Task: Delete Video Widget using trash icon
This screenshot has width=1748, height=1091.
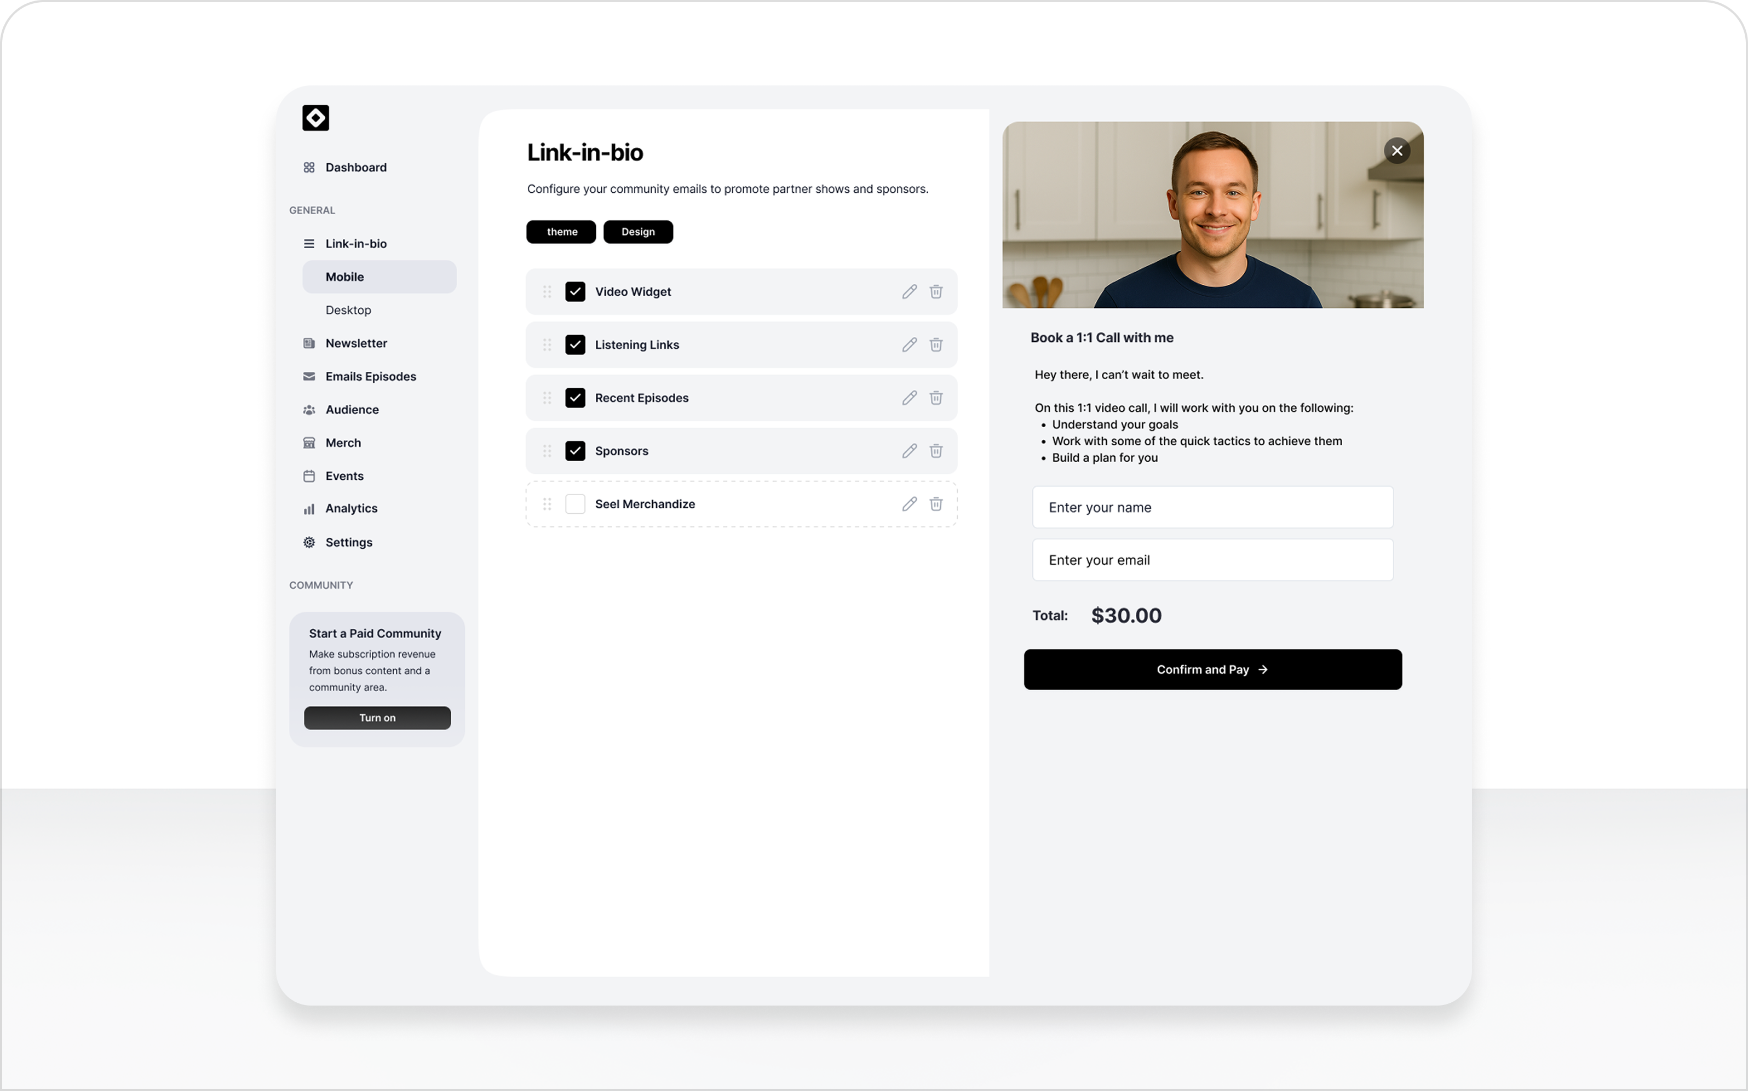Action: click(x=936, y=291)
